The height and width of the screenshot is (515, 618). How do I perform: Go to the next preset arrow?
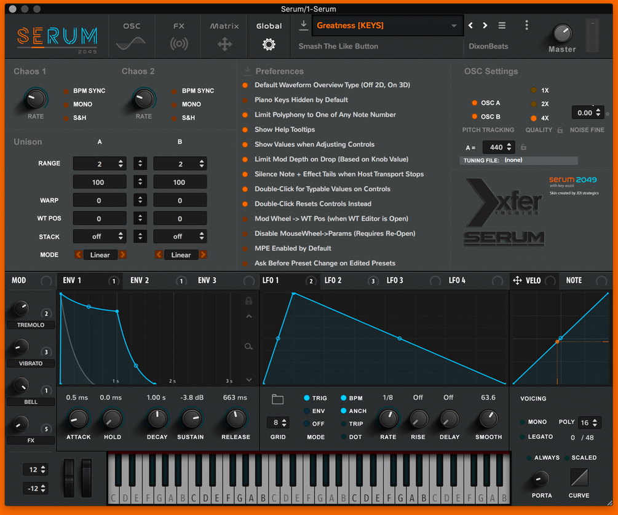pos(485,25)
